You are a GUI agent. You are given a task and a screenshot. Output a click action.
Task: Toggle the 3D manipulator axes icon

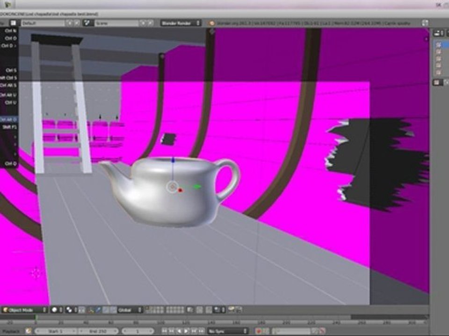[x=91, y=310]
